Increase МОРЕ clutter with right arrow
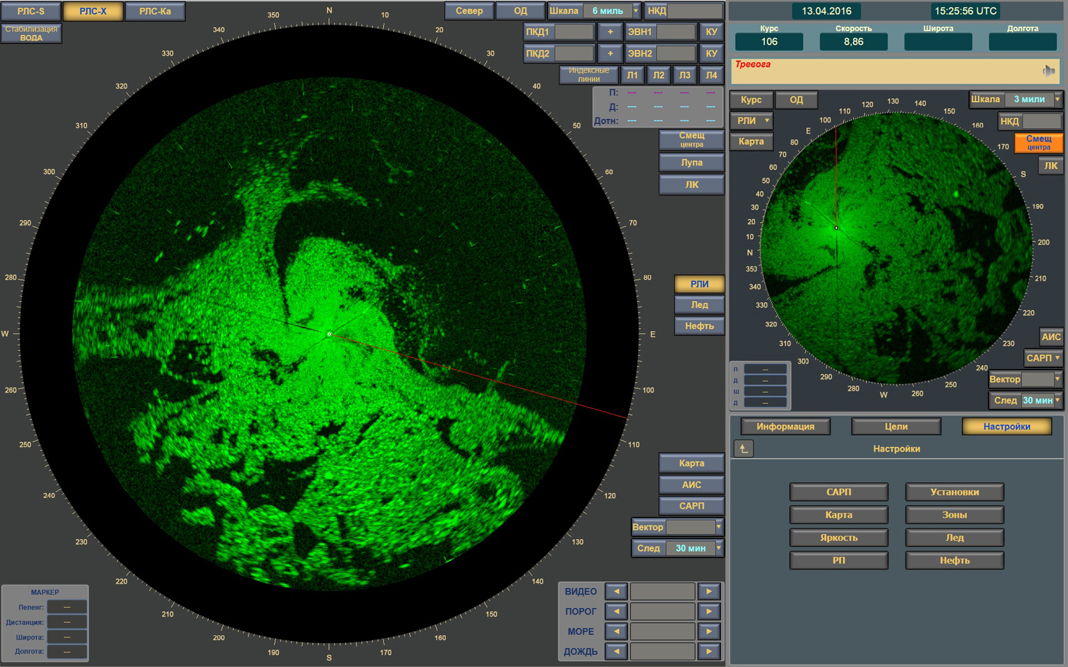1068x667 pixels. tap(709, 632)
